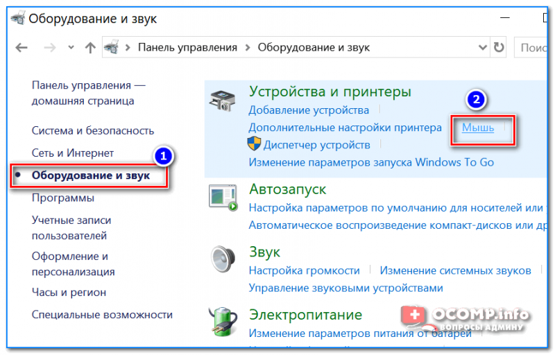Select Оборудование и звук in sidebar
This screenshot has width=555, height=355.
(x=91, y=175)
